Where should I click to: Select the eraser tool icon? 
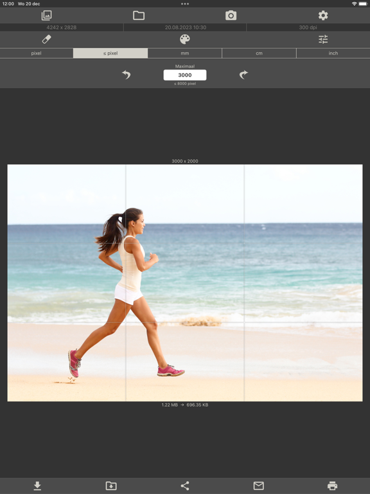click(46, 39)
